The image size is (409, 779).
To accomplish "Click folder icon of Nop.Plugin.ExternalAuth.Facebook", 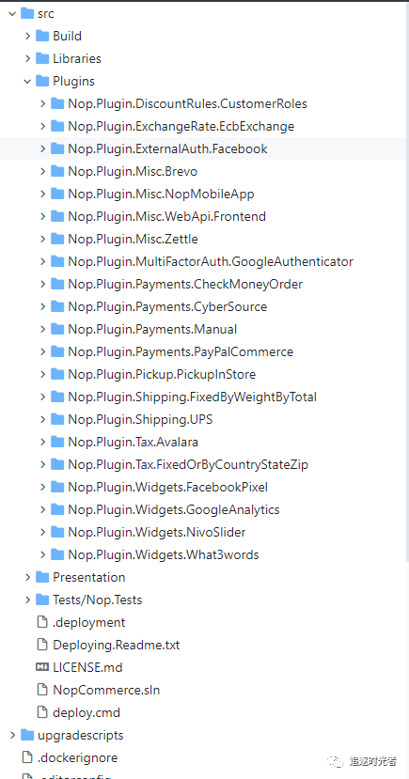I will pyautogui.click(x=58, y=148).
